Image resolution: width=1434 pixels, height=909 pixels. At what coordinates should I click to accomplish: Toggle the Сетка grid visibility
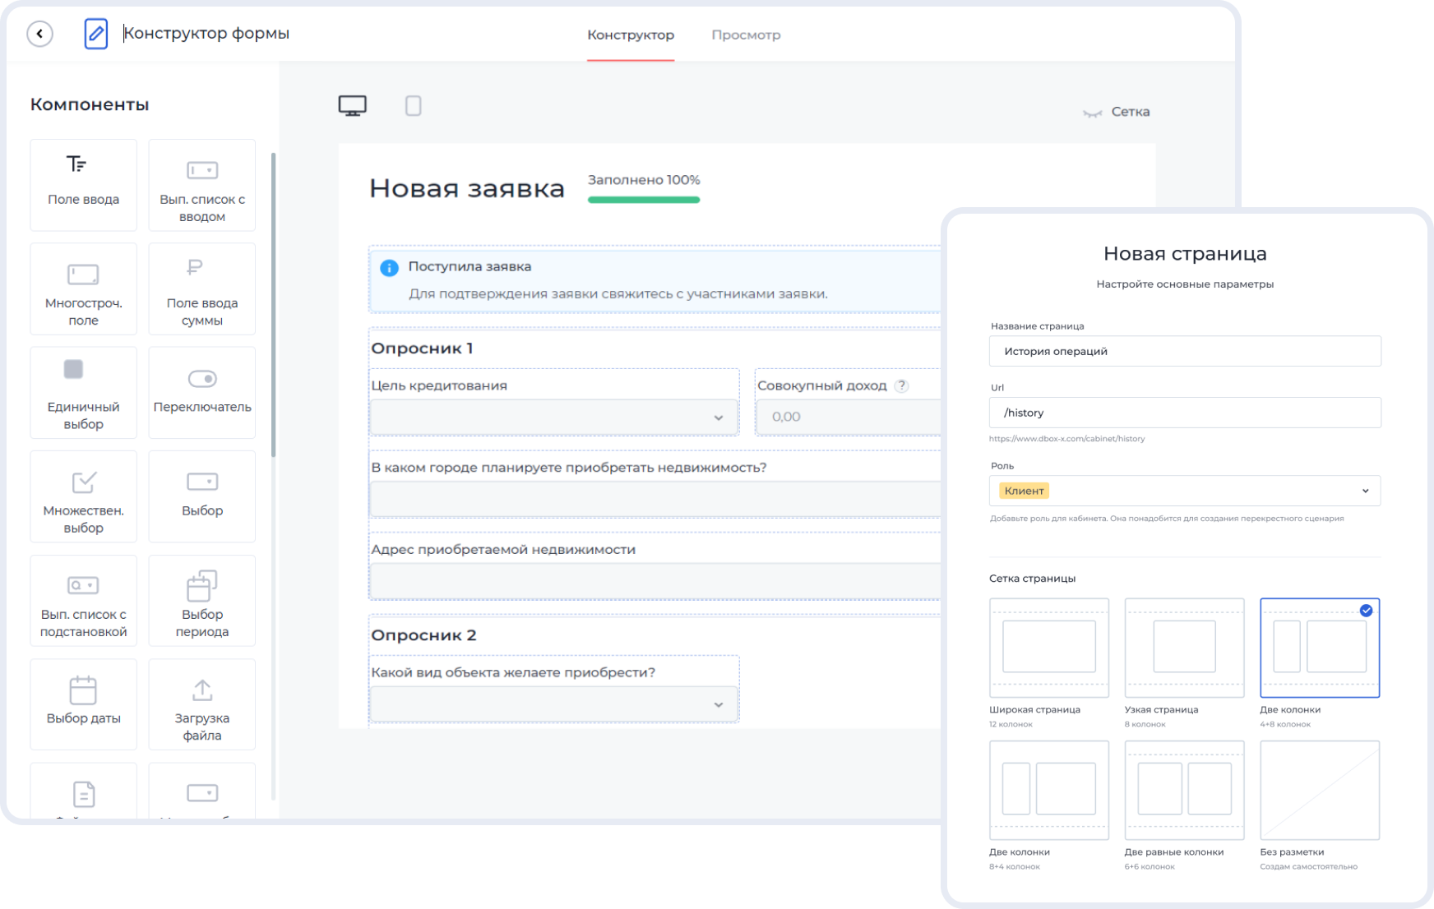click(x=1116, y=112)
